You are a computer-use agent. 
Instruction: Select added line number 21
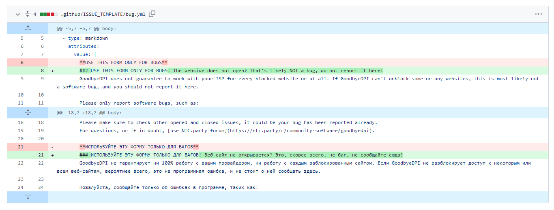41,155
